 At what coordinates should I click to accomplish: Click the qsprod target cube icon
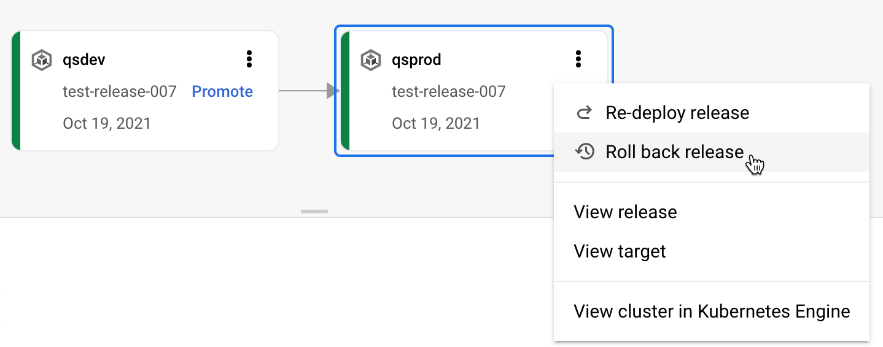[x=371, y=60]
